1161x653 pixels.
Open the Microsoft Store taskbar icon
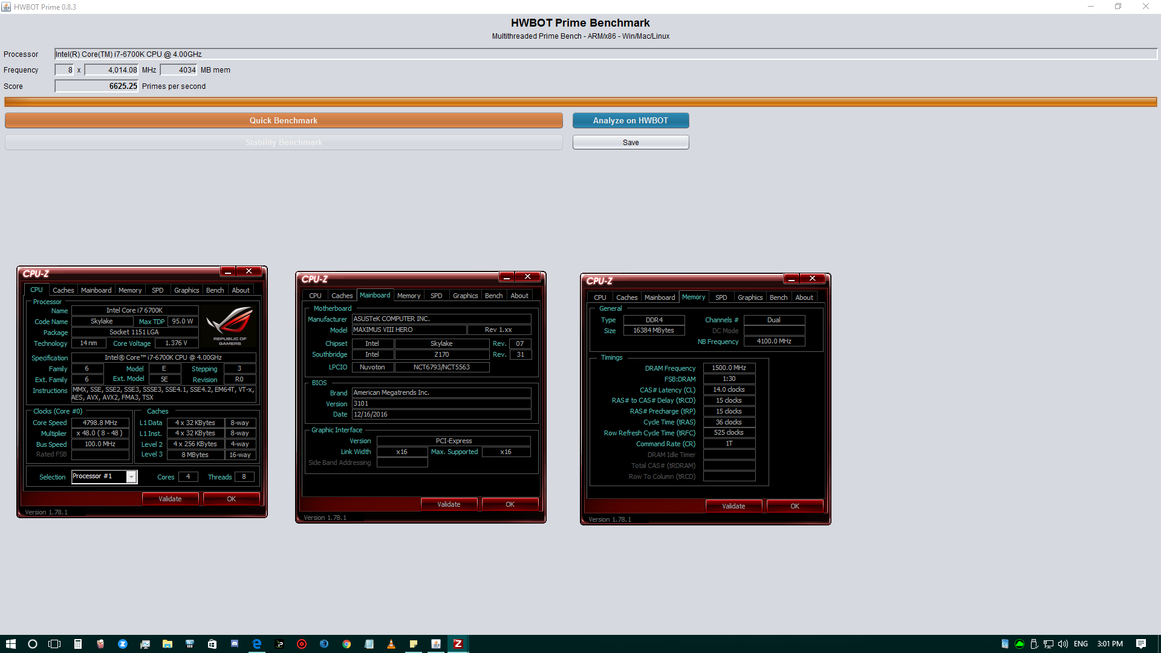click(x=212, y=644)
